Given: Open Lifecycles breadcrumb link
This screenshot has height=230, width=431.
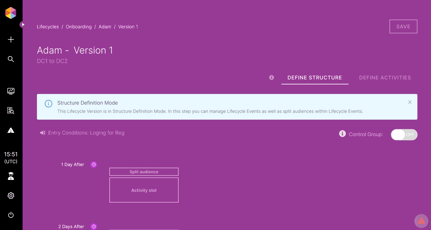Looking at the screenshot, I should pyautogui.click(x=48, y=27).
